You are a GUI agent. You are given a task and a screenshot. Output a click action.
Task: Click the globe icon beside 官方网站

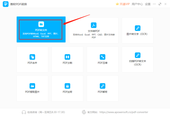coord(84,112)
